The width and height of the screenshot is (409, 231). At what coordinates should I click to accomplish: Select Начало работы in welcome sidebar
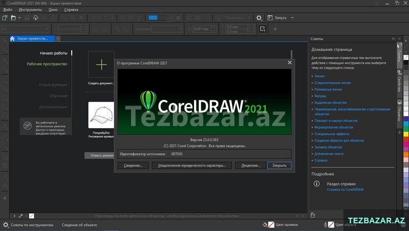click(x=53, y=53)
